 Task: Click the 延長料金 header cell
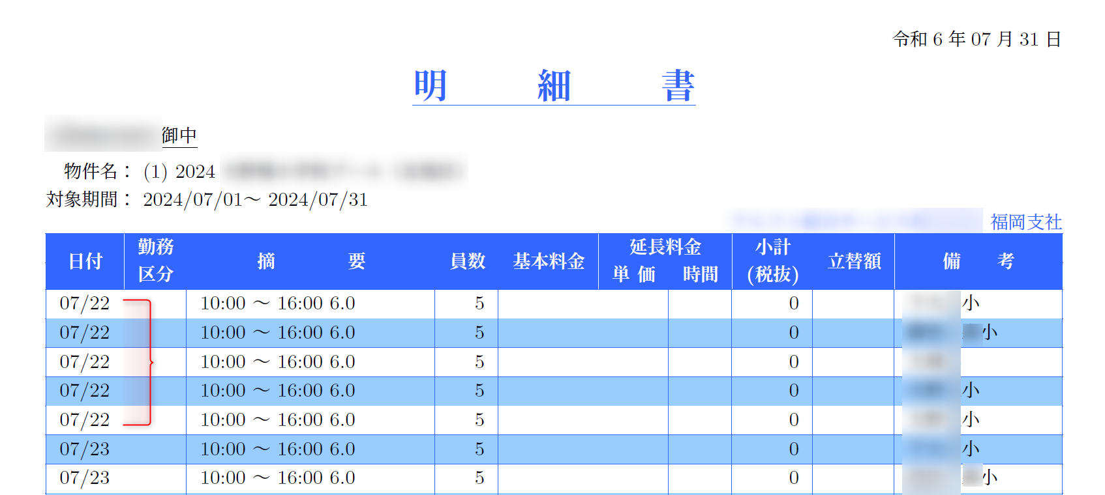pos(665,247)
